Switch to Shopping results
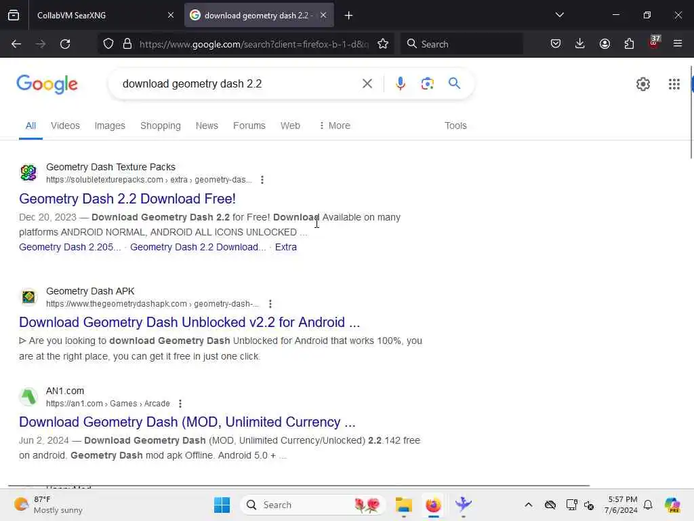The width and height of the screenshot is (694, 521). pyautogui.click(x=160, y=126)
